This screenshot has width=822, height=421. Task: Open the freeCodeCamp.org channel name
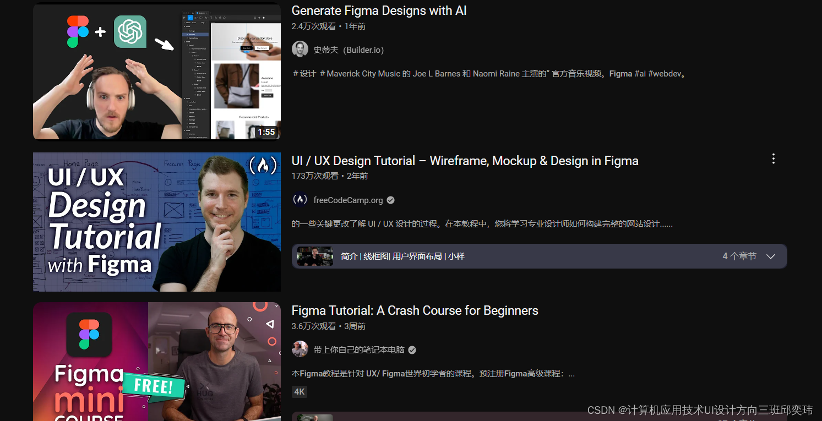(348, 200)
